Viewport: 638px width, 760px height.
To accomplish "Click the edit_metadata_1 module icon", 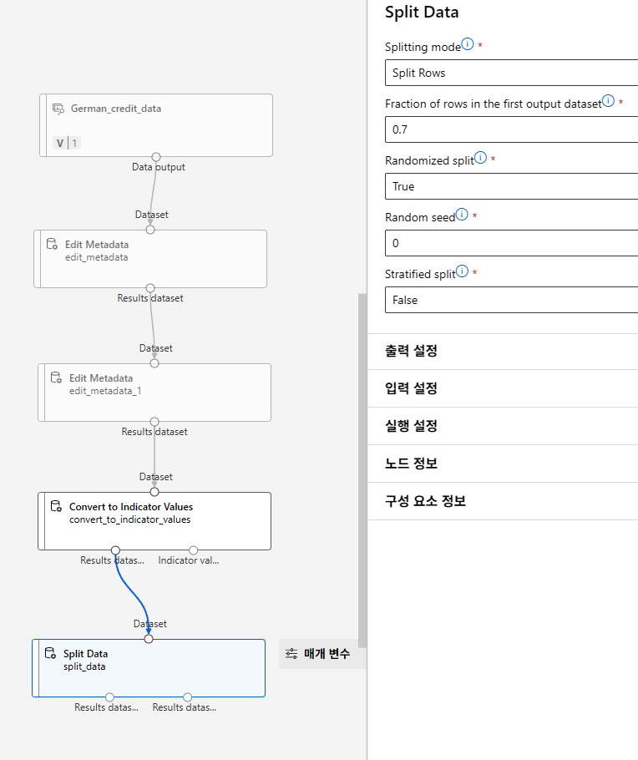I will [x=56, y=377].
